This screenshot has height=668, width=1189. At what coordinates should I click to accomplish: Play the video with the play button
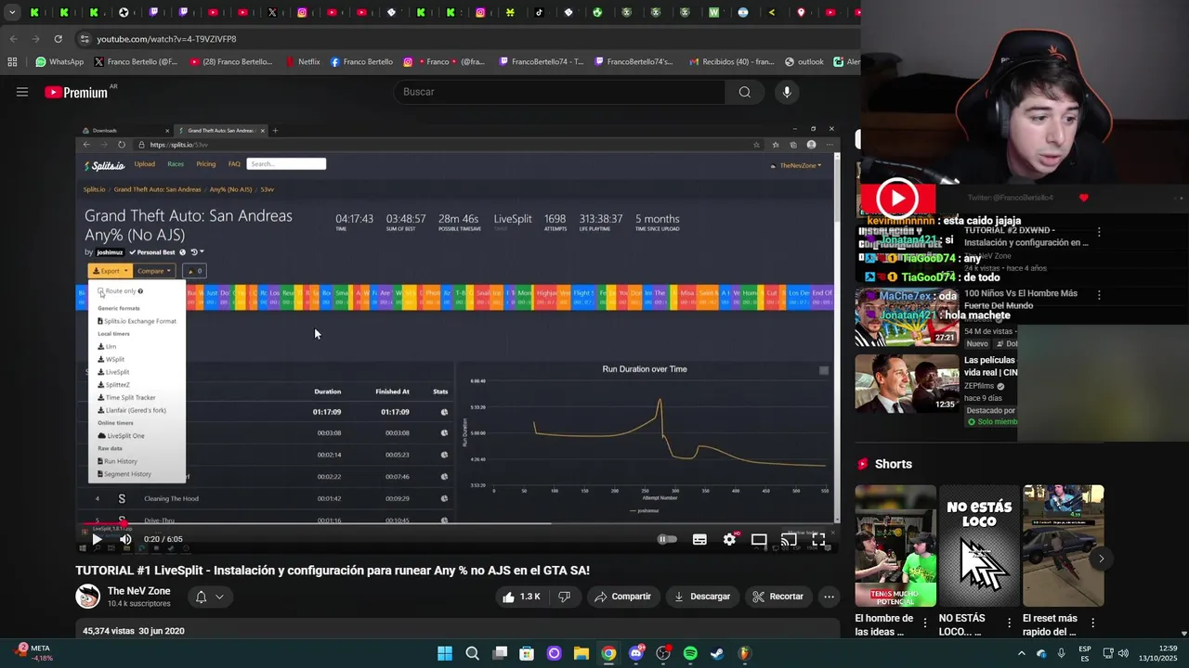pos(97,539)
